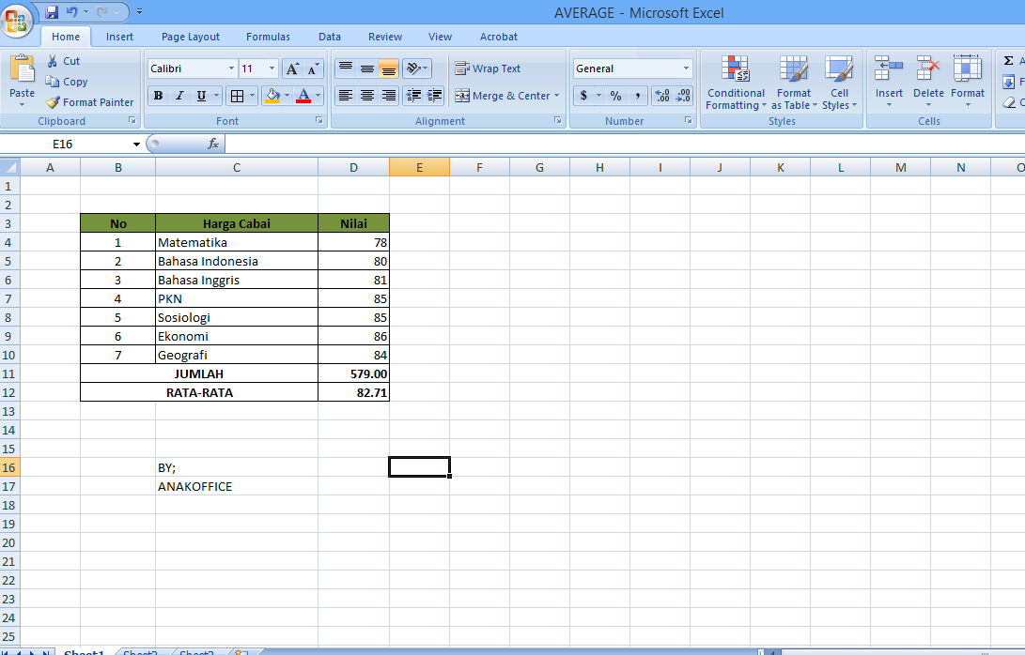Set Middle Align vertical alignment
Screen dimensions: 1025x655
(367, 68)
